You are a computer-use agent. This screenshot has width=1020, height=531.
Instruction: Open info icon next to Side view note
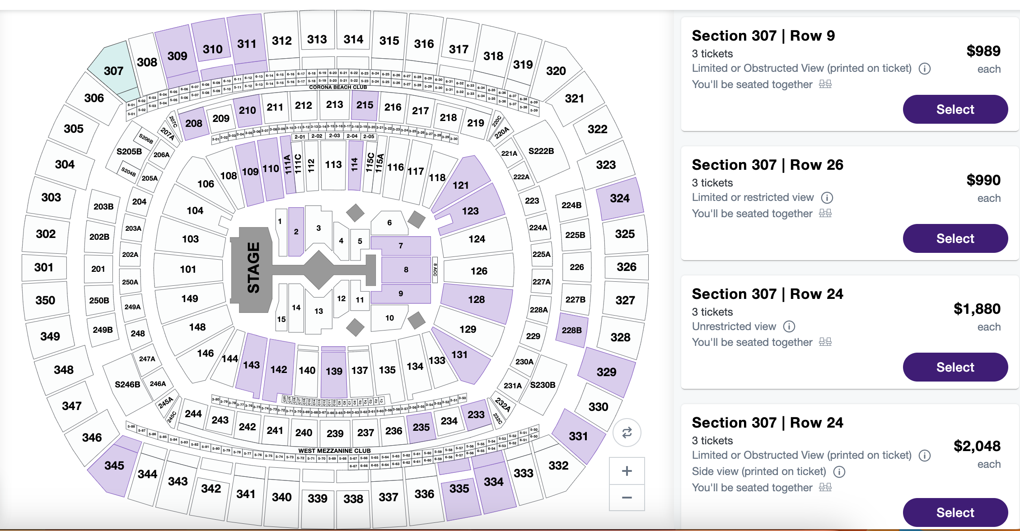[x=839, y=472]
